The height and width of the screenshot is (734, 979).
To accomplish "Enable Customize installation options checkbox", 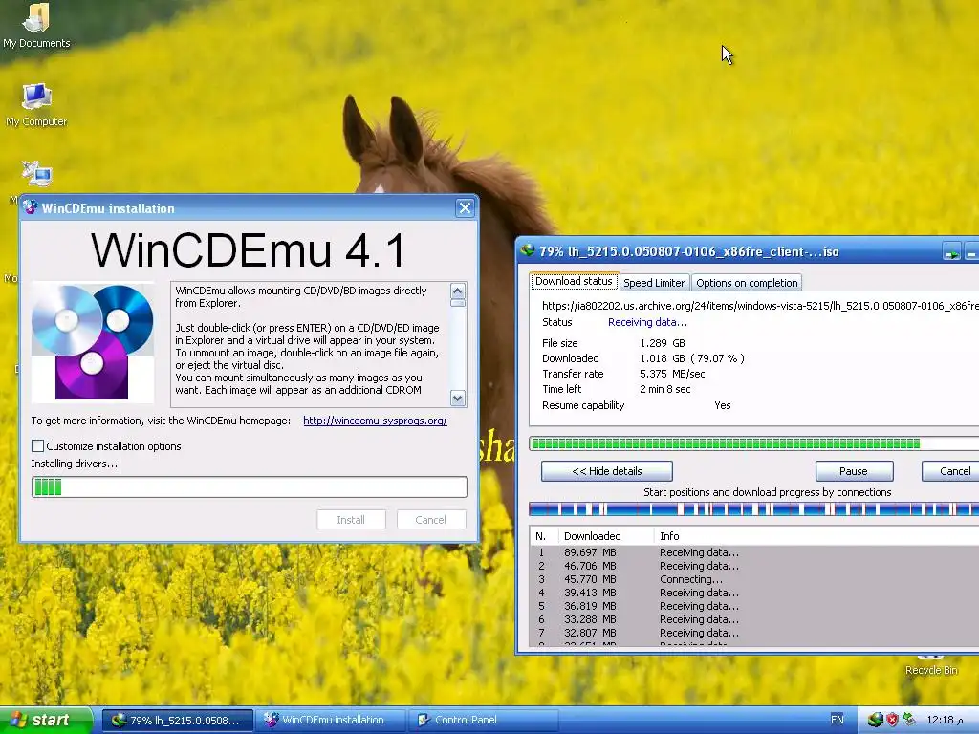I will [x=38, y=445].
